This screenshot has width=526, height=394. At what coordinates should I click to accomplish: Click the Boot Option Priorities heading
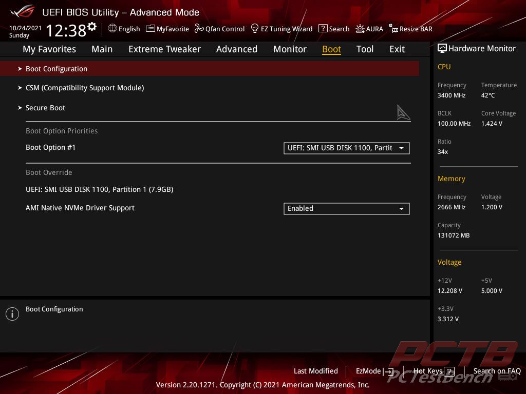click(62, 131)
